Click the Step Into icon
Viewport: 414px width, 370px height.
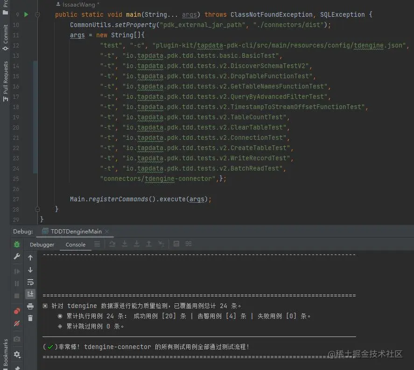click(x=124, y=244)
